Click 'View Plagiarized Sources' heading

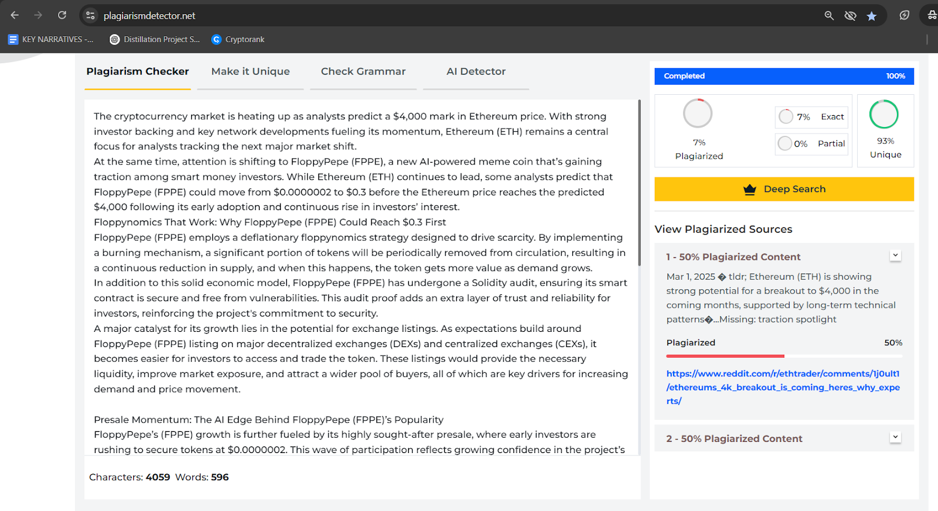pyautogui.click(x=723, y=229)
